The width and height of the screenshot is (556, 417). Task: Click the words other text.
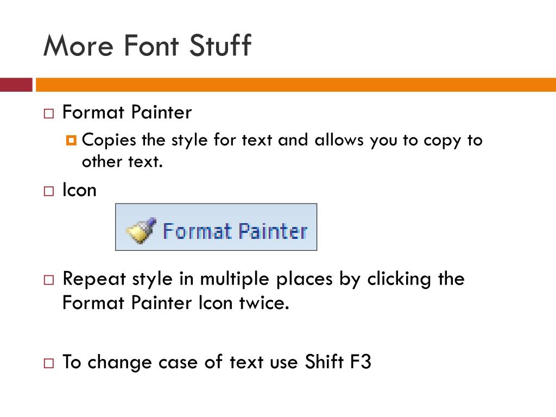pyautogui.click(x=122, y=162)
